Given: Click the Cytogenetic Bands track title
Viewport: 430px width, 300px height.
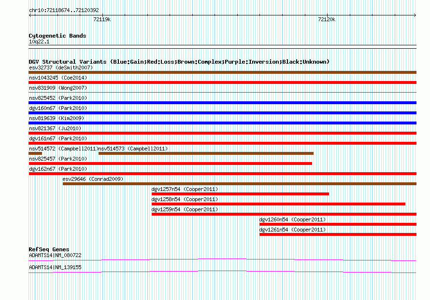Looking at the screenshot, I should click(x=57, y=36).
